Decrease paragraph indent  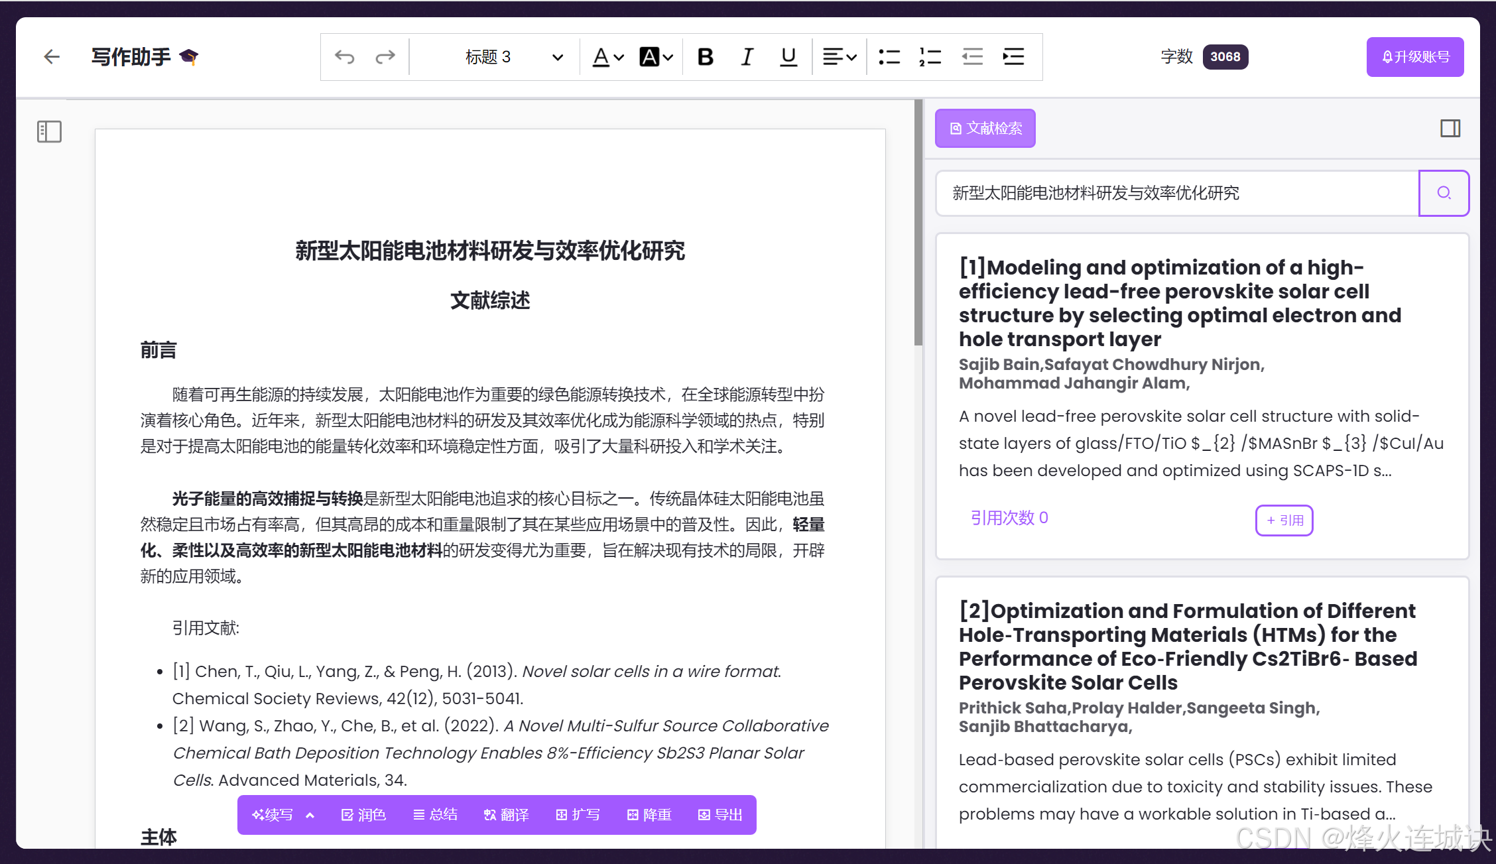(x=972, y=57)
